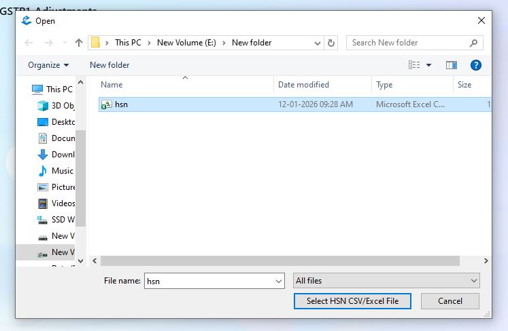Select the hsn Excel file

coord(121,104)
